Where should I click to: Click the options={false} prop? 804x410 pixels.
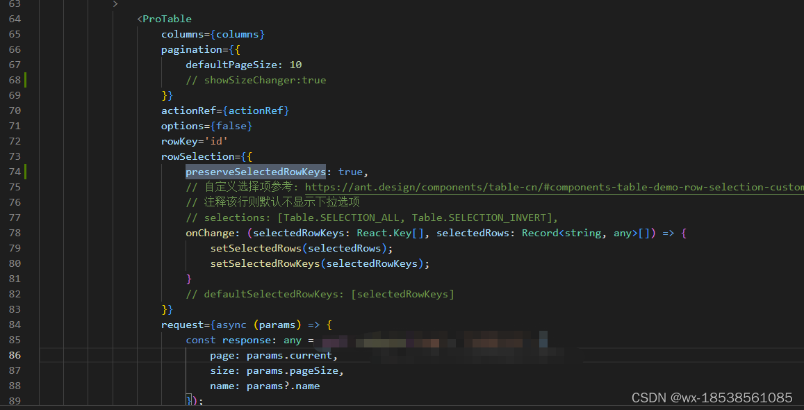[x=206, y=125]
